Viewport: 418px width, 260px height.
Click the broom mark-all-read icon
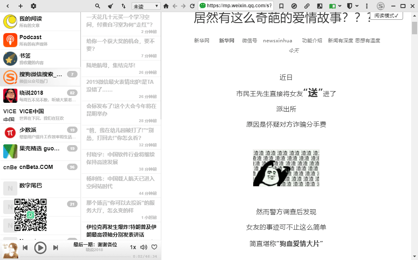pos(110,6)
